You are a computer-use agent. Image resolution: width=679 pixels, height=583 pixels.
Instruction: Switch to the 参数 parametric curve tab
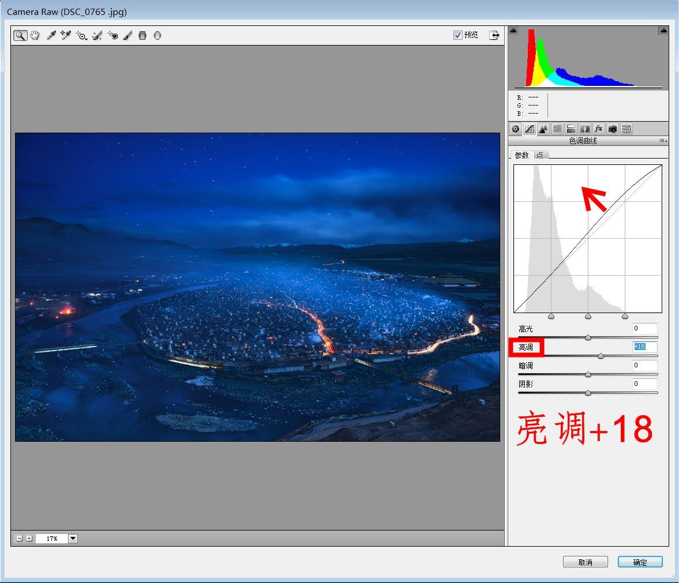(x=522, y=155)
